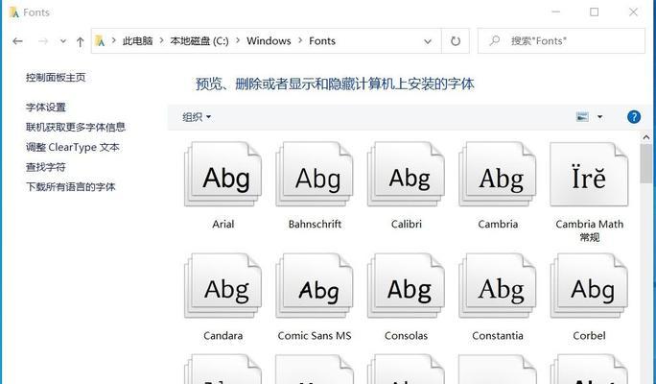This screenshot has height=384, width=656.
Task: Navigate to 此电脑 in breadcrumb
Action: coord(138,40)
